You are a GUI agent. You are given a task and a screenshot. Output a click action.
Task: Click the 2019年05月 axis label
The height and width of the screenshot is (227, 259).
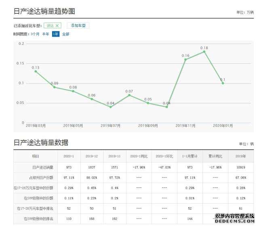click(x=73, y=126)
